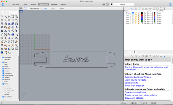Enable the Project checkbox
173x105 pixels.
(x=3, y=95)
